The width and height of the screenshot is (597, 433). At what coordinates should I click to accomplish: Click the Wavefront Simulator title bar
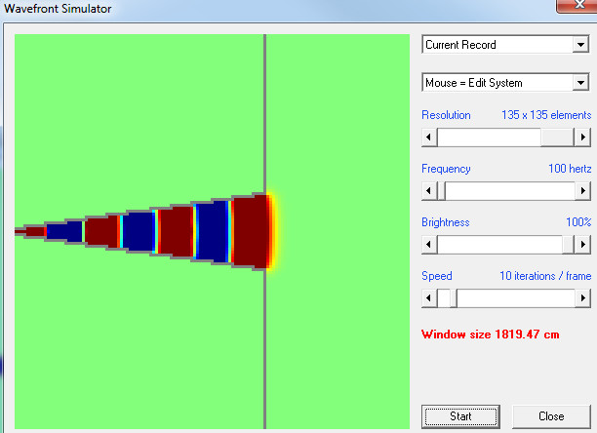click(278, 9)
